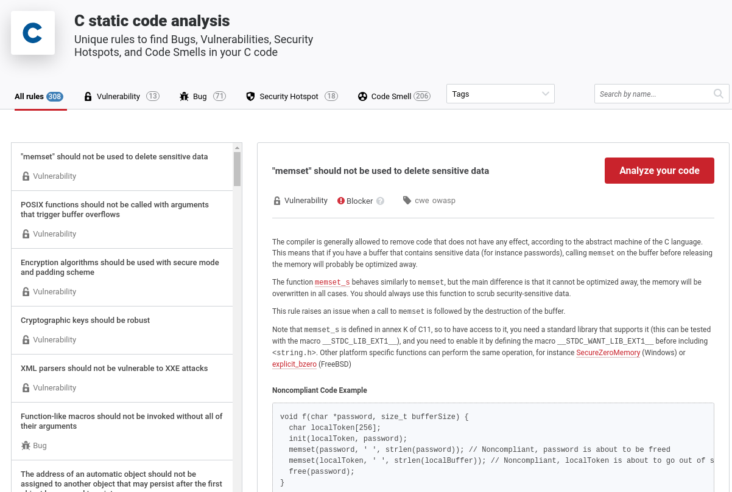Click the red Blocker severity icon
Viewport: 732px width, 492px height.
click(x=340, y=201)
